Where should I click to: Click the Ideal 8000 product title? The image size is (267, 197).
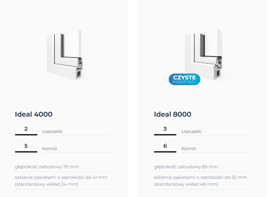[x=173, y=114]
